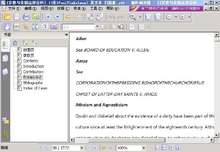Delete bookmark with trash icon
Image resolution: width=220 pixels, height=152 pixels.
[x=15, y=43]
